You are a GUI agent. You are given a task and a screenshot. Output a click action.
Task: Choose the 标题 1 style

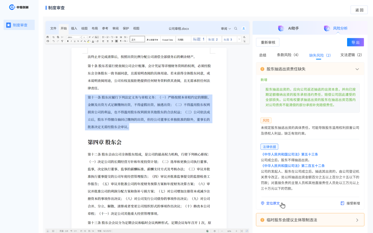tap(199, 39)
